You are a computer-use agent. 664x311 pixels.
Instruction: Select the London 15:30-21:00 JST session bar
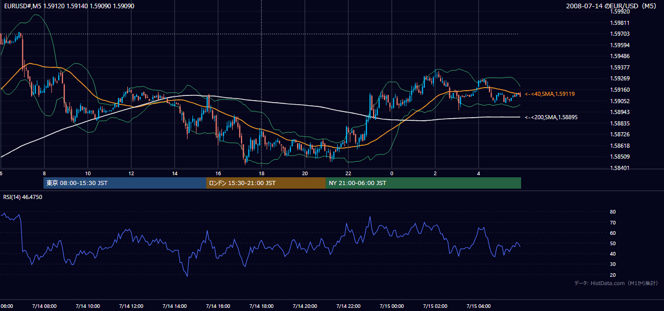(266, 183)
